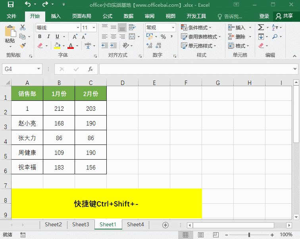Click 格式 format cells button
This screenshot has width=300, height=239.
tap(238, 46)
